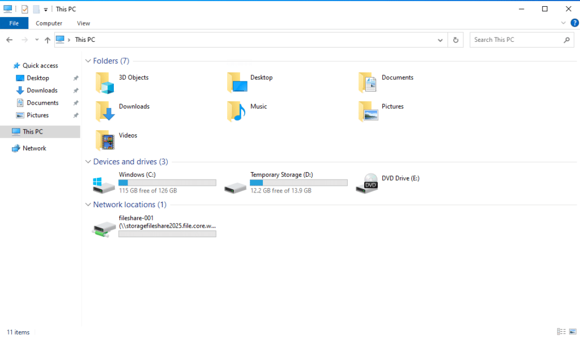
Task: Go up one level with Up arrow
Action: [48, 40]
